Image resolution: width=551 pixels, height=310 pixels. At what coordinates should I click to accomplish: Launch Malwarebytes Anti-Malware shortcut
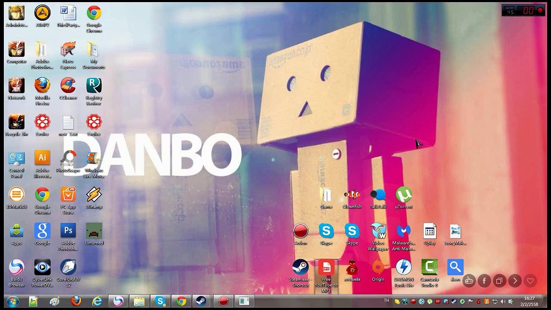coord(404,237)
